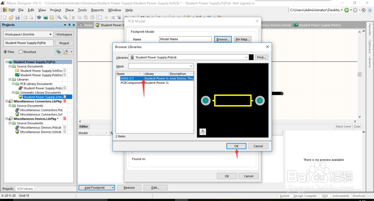The width and height of the screenshot is (374, 201).
Task: Click the open-project folder icon in Projects panel
Action: [x=66, y=51]
